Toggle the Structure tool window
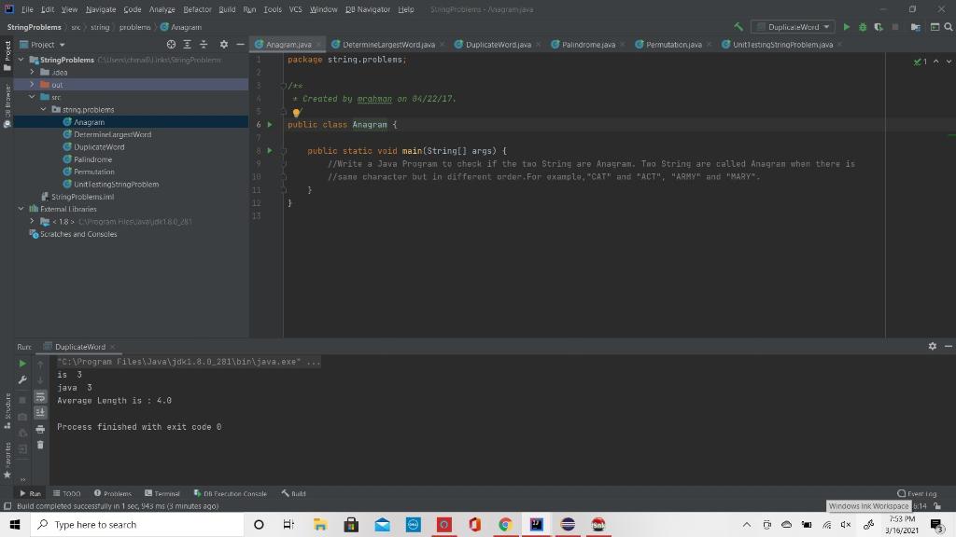The image size is (956, 537). coord(7,408)
